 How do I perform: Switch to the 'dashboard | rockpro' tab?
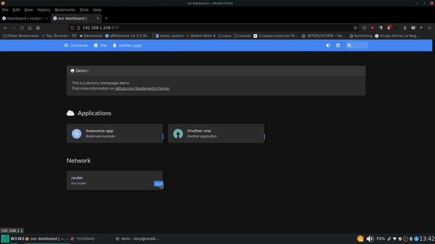click(x=25, y=18)
